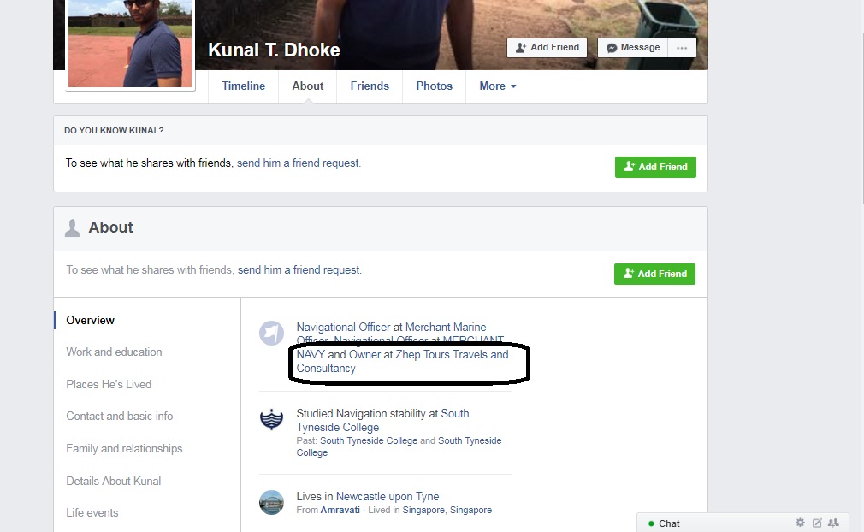Select Work and education in sidebar

click(114, 352)
